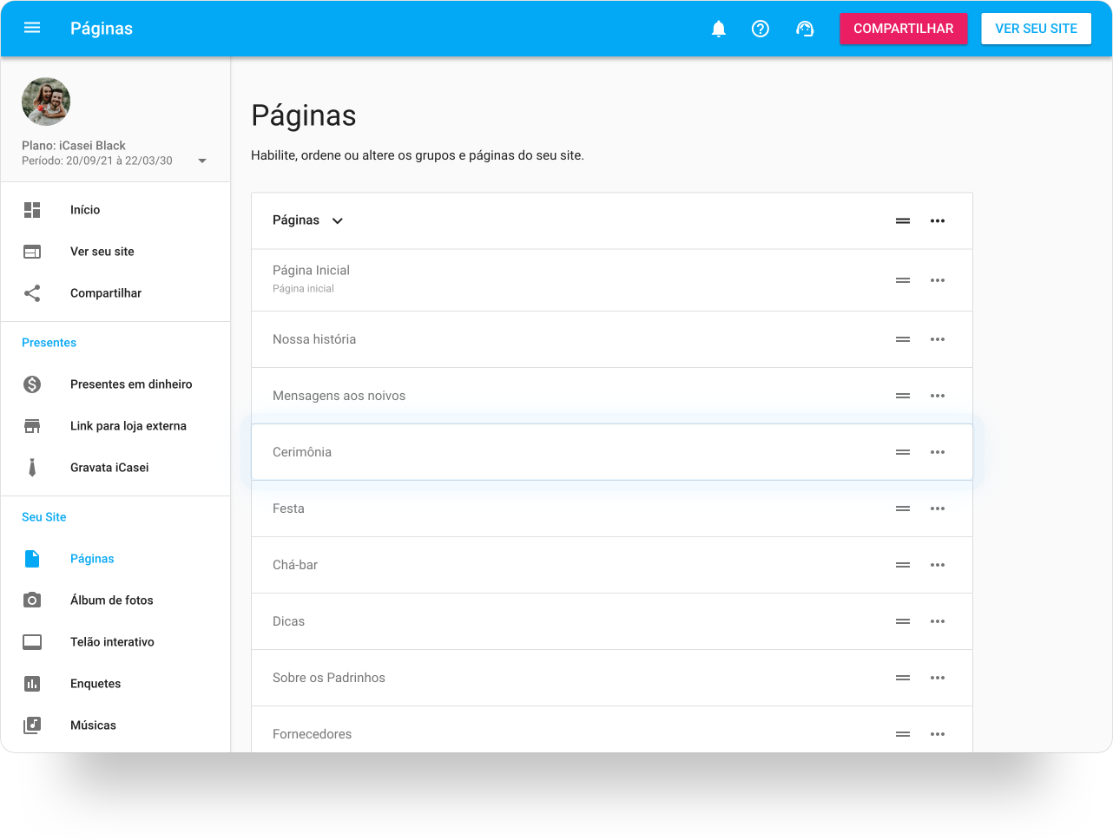This screenshot has height=840, width=1113.
Task: Open the notifications bell
Action: coord(719,29)
